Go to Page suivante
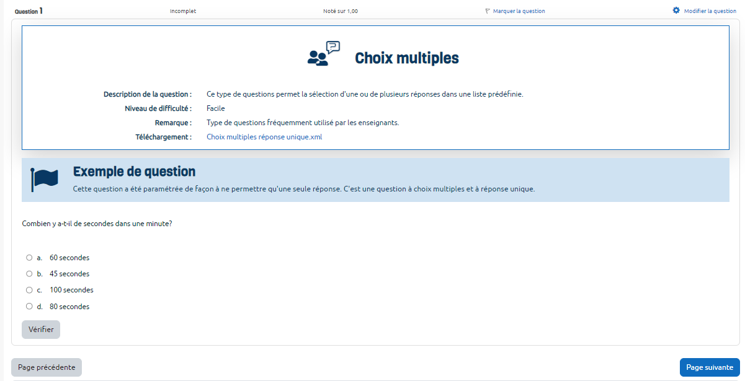Image resolution: width=745 pixels, height=381 pixels. pyautogui.click(x=710, y=367)
